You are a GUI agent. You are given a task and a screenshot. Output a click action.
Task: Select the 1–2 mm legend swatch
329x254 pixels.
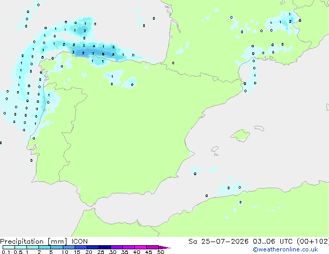[x=33, y=247]
